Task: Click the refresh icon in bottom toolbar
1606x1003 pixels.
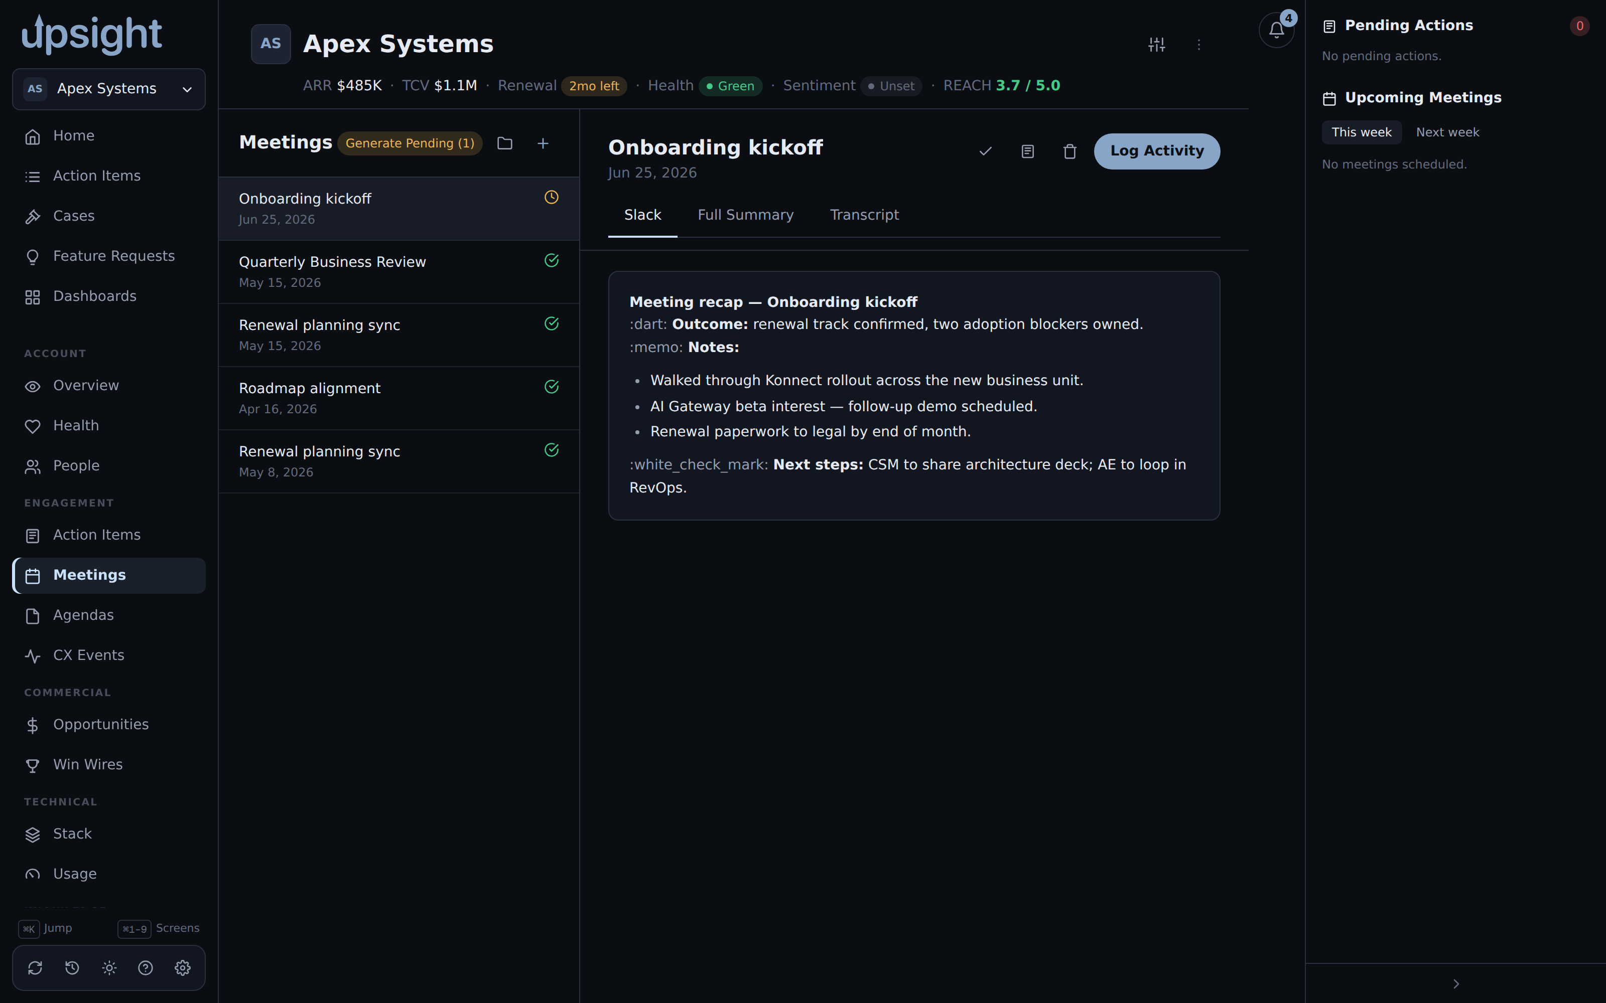Action: tap(35, 968)
